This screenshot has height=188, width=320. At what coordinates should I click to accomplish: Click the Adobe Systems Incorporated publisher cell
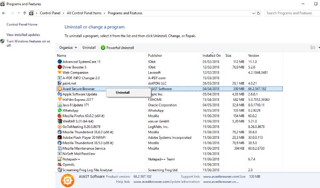[170, 137]
